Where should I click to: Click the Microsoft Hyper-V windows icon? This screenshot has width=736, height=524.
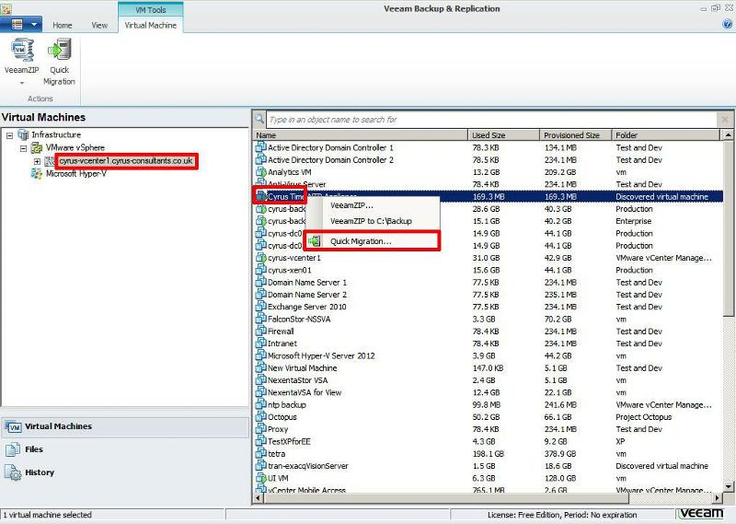pos(37,174)
